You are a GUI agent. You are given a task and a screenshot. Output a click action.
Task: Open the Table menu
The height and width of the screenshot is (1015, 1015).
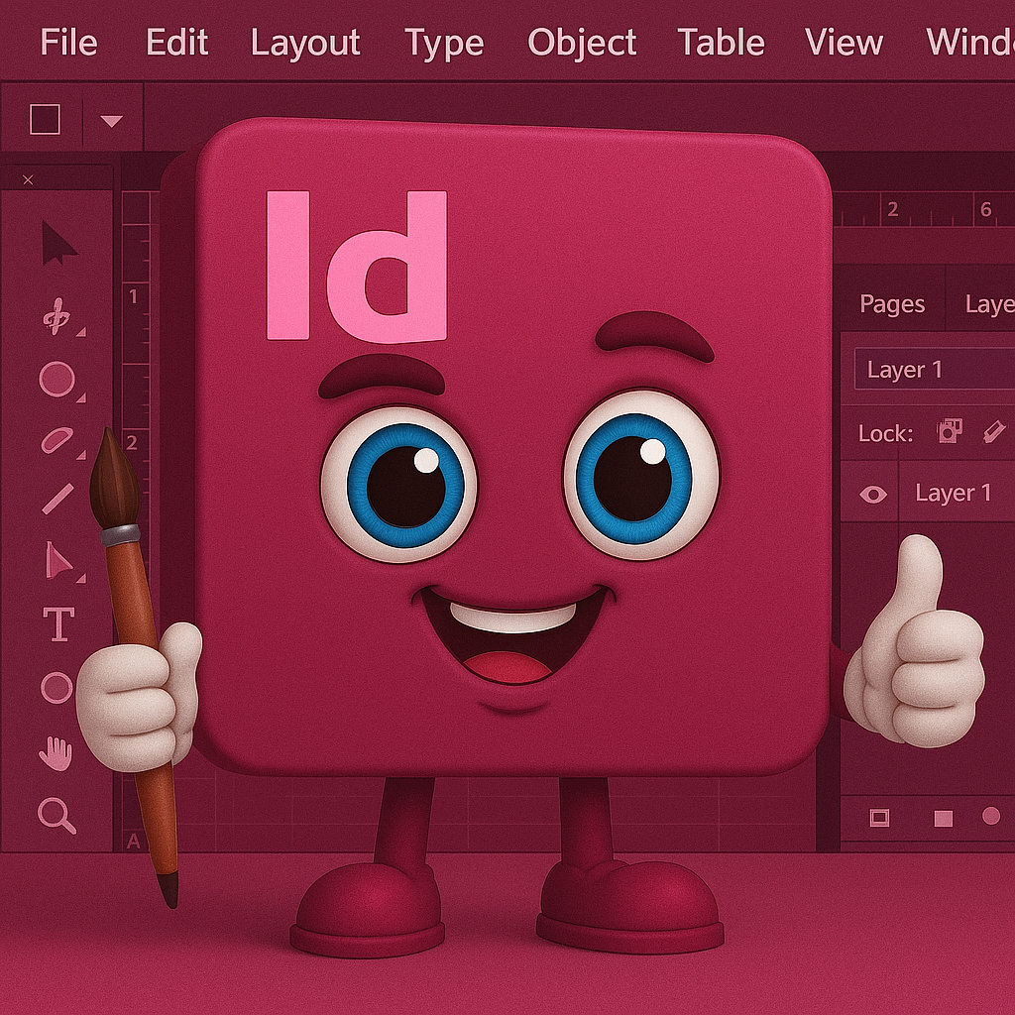coord(722,43)
